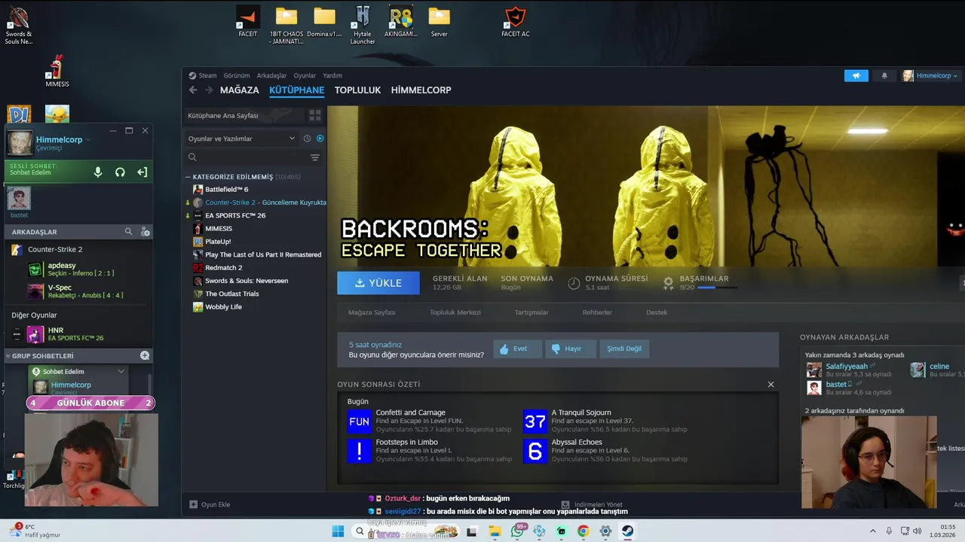Click Hayır thumbs-down button

(x=569, y=349)
